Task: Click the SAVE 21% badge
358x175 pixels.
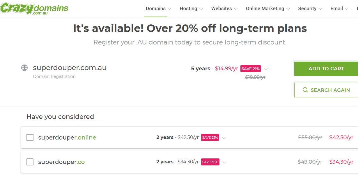Action: pyautogui.click(x=250, y=69)
